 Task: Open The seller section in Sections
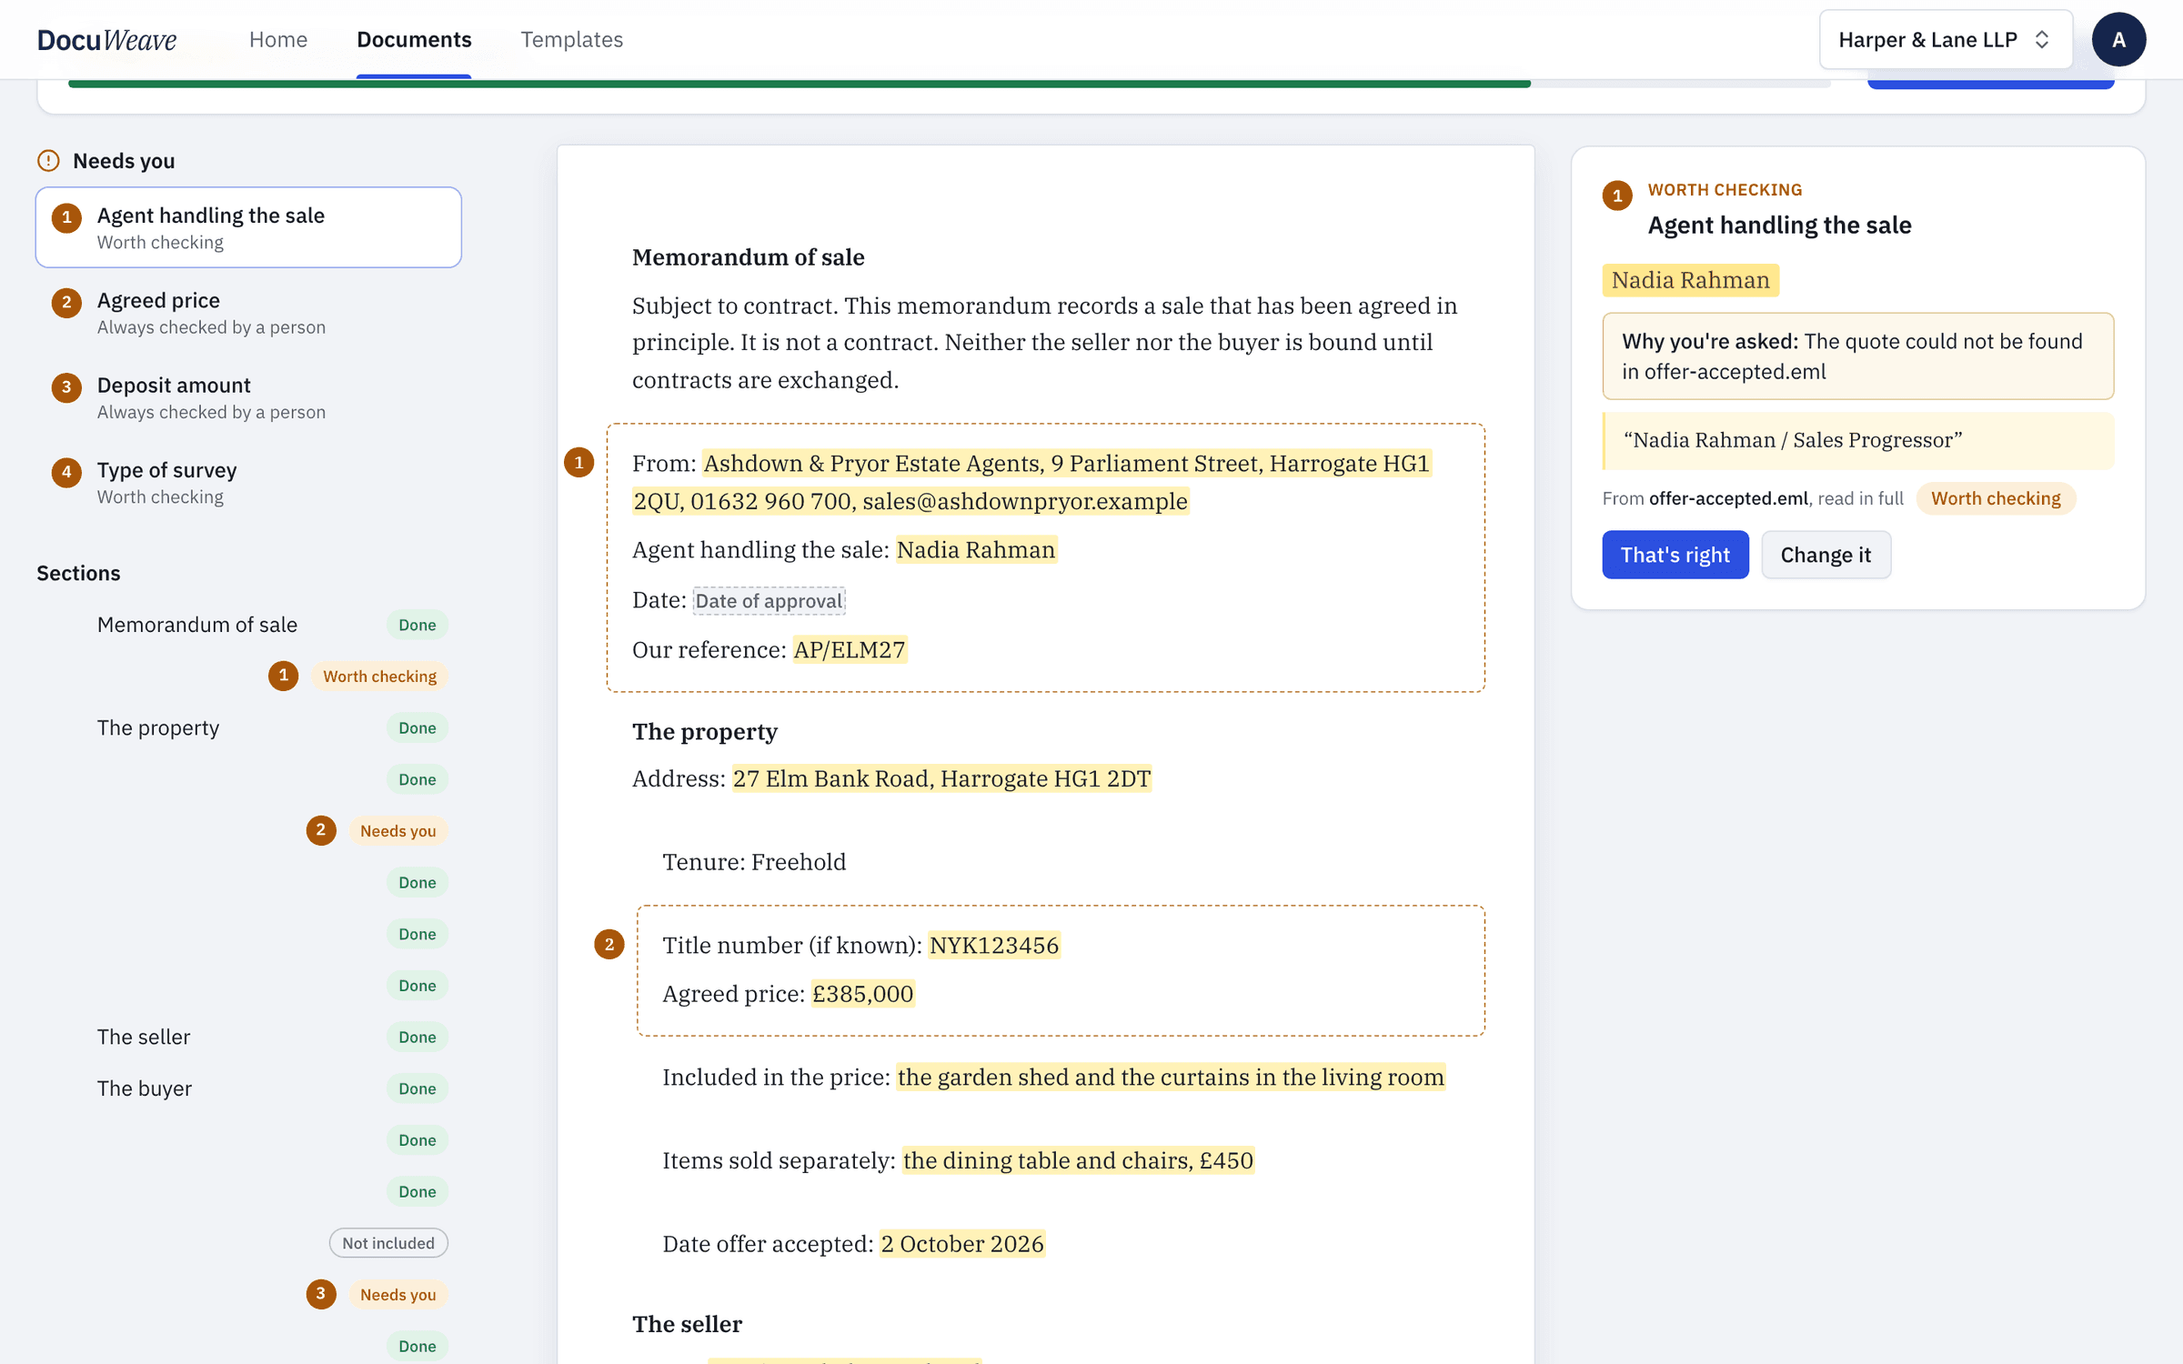coord(144,1037)
